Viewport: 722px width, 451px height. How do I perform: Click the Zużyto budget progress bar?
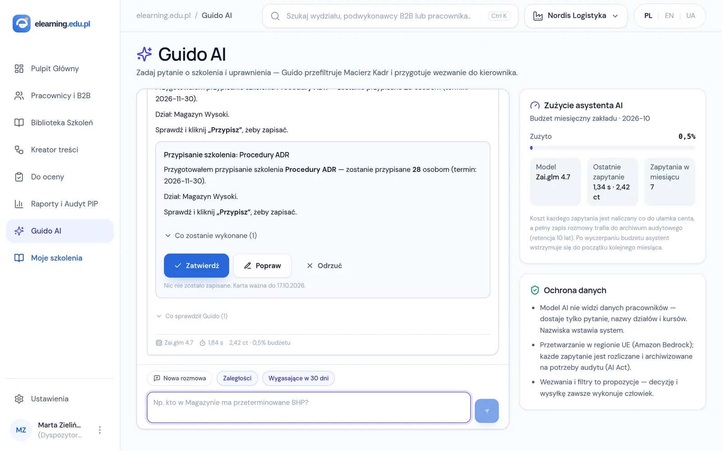(x=612, y=148)
